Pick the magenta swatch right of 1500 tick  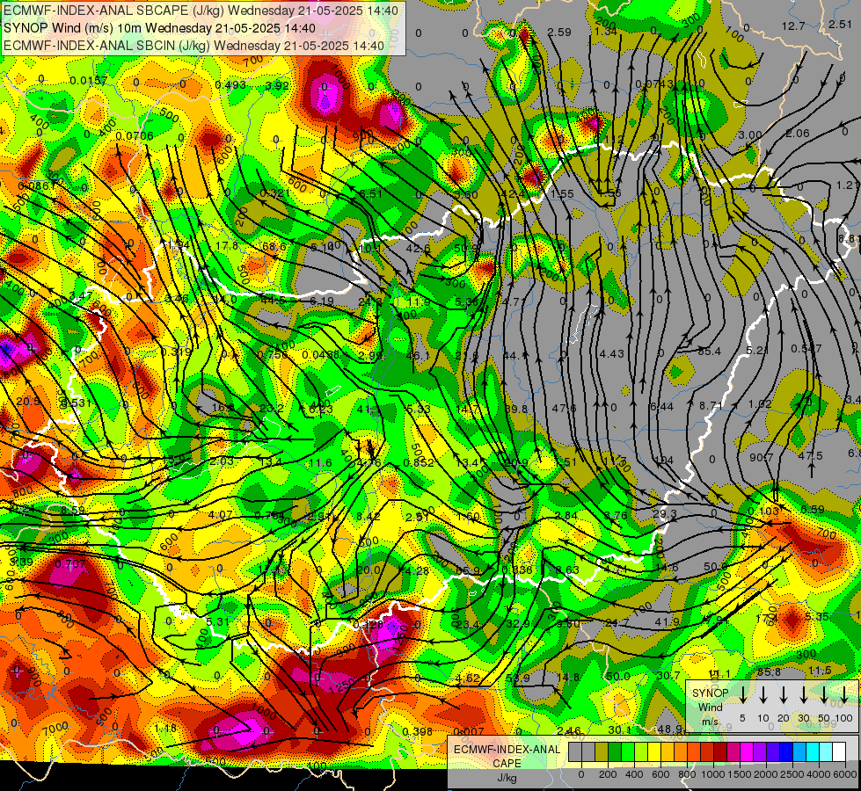tap(747, 752)
